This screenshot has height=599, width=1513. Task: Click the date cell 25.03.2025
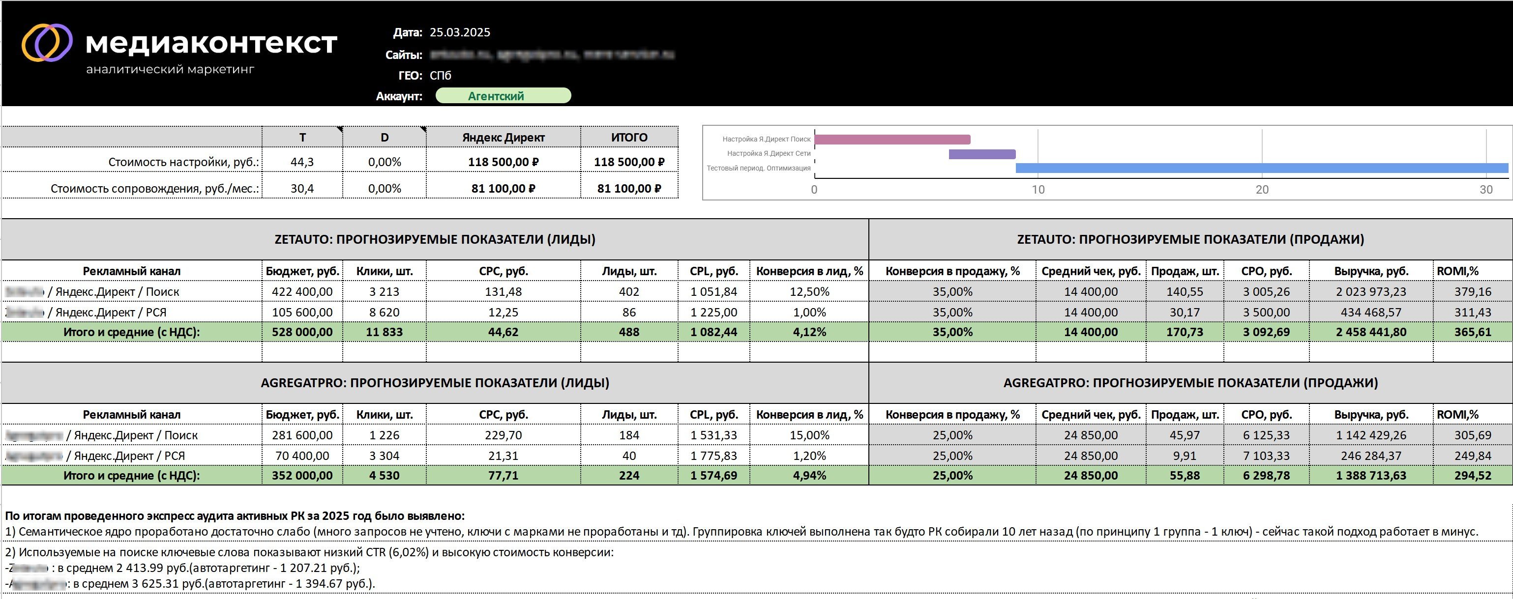tap(460, 32)
